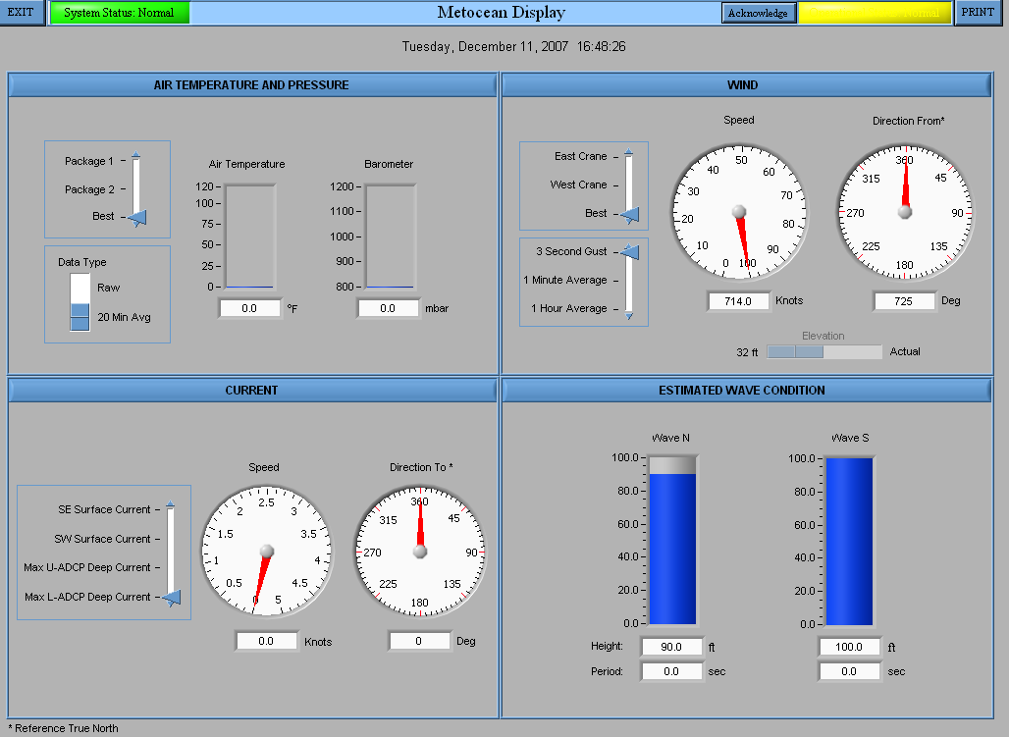1009x738 pixels.
Task: Click the green System Status indicator
Action: [119, 13]
